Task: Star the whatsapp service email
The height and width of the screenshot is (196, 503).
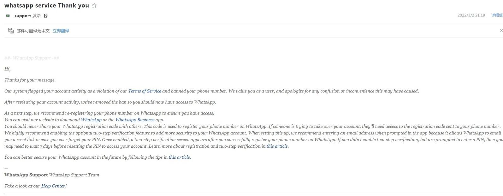Action: 94,5
